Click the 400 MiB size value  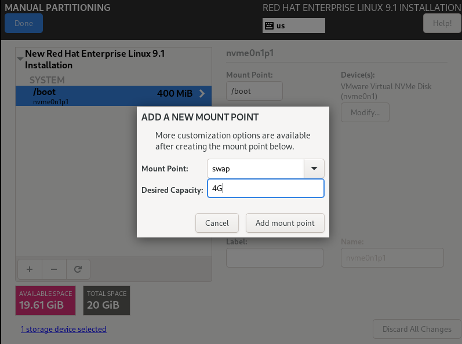tap(174, 94)
